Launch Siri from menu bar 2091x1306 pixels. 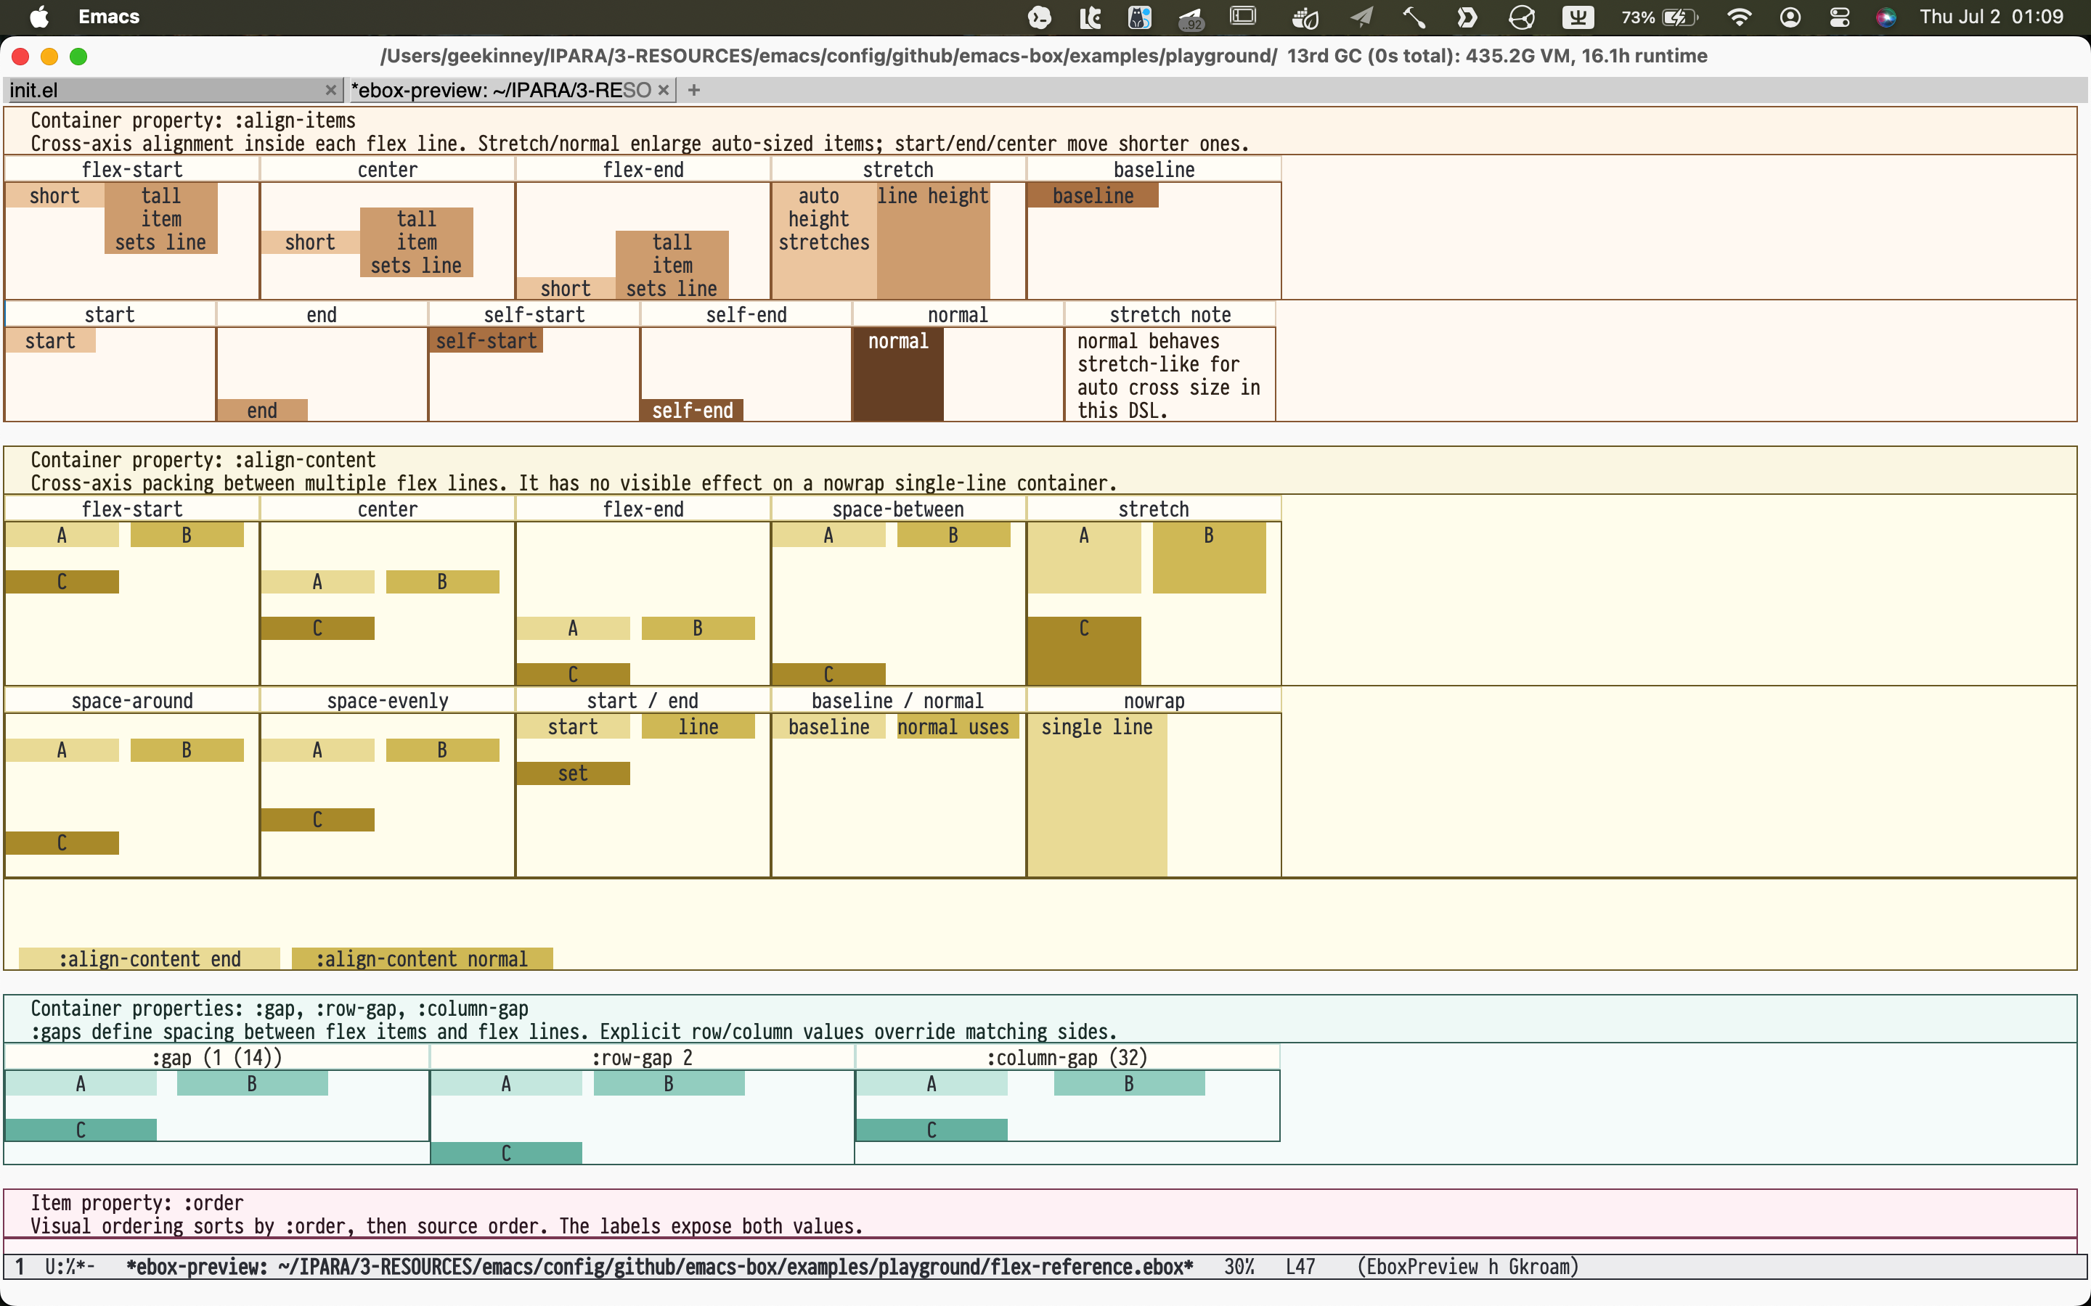pos(1886,17)
